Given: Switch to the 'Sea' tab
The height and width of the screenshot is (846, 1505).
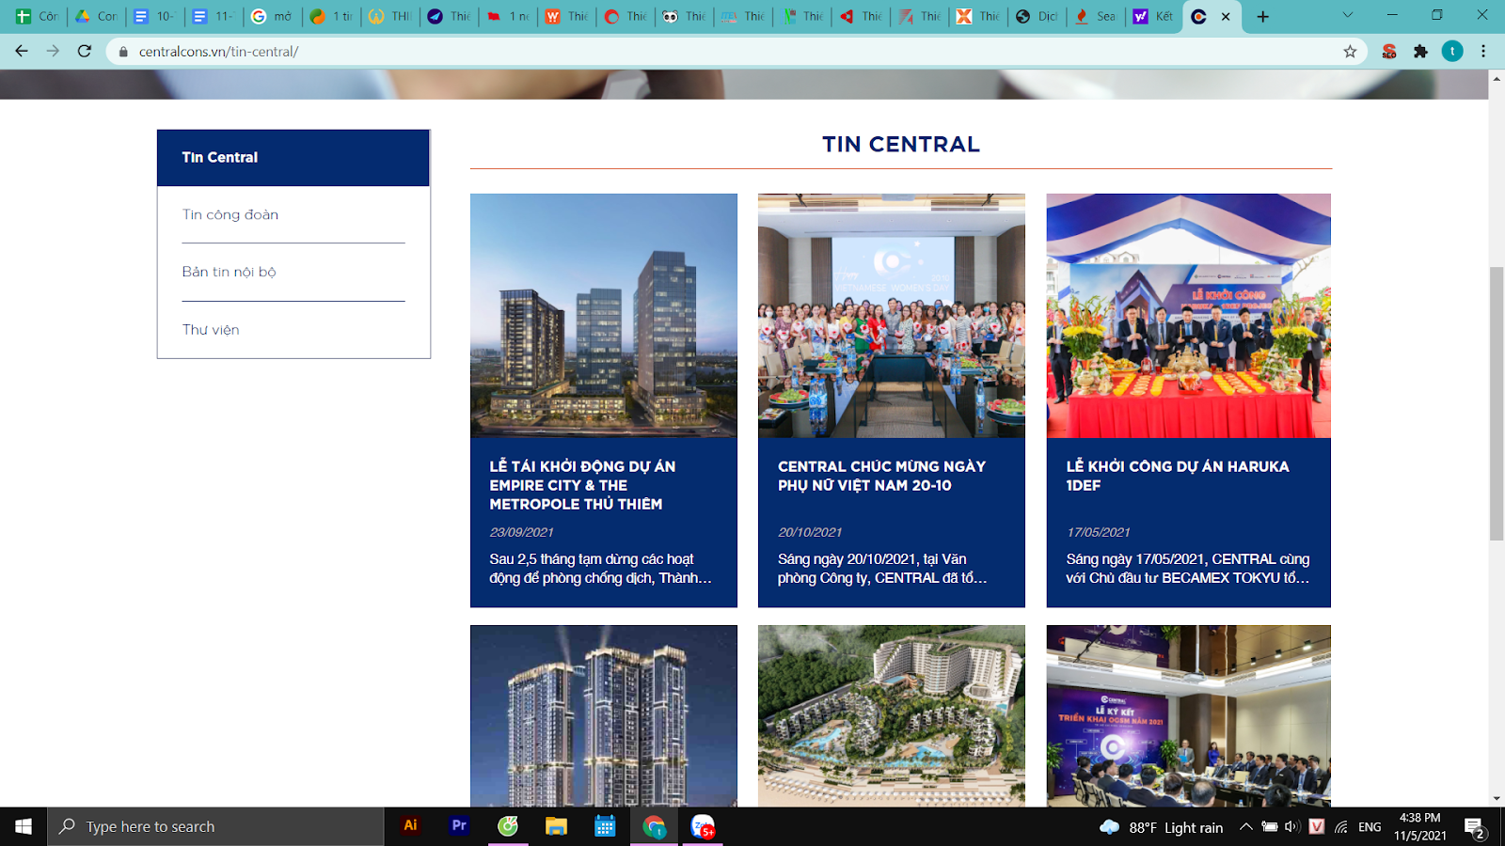Looking at the screenshot, I should tap(1096, 16).
